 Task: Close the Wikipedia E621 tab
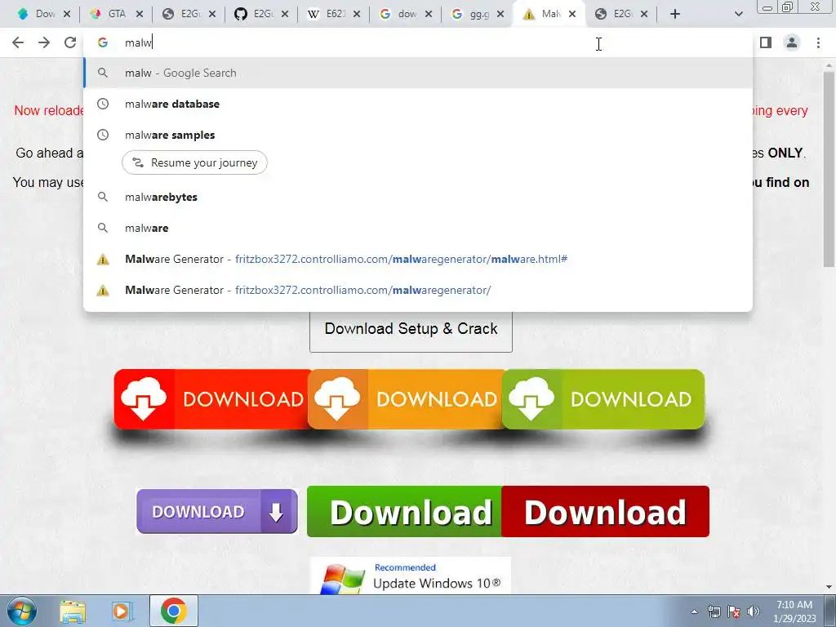357,15
